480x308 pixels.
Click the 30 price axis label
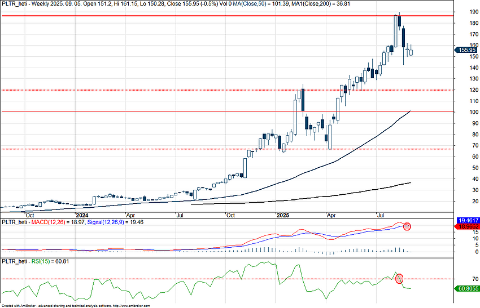pyautogui.click(x=475, y=190)
